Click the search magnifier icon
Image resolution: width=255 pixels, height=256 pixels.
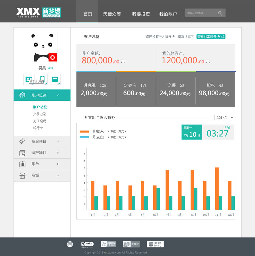(220, 13)
